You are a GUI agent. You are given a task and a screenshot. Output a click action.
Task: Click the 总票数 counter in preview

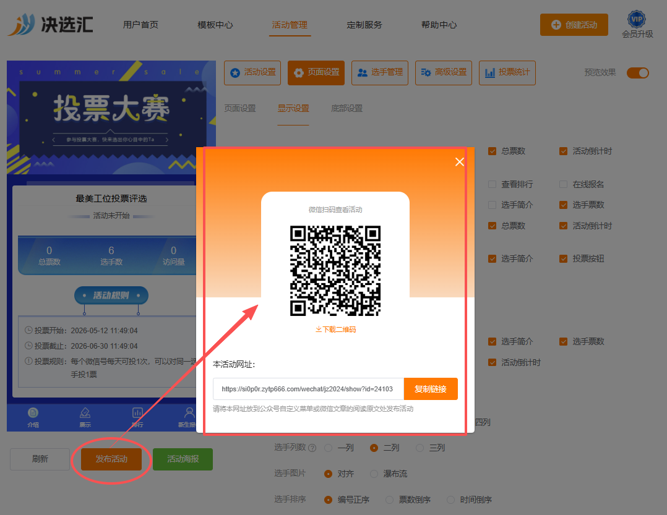click(49, 255)
